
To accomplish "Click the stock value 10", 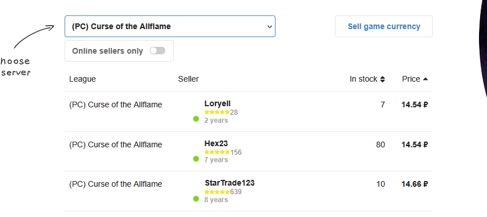I will [381, 184].
